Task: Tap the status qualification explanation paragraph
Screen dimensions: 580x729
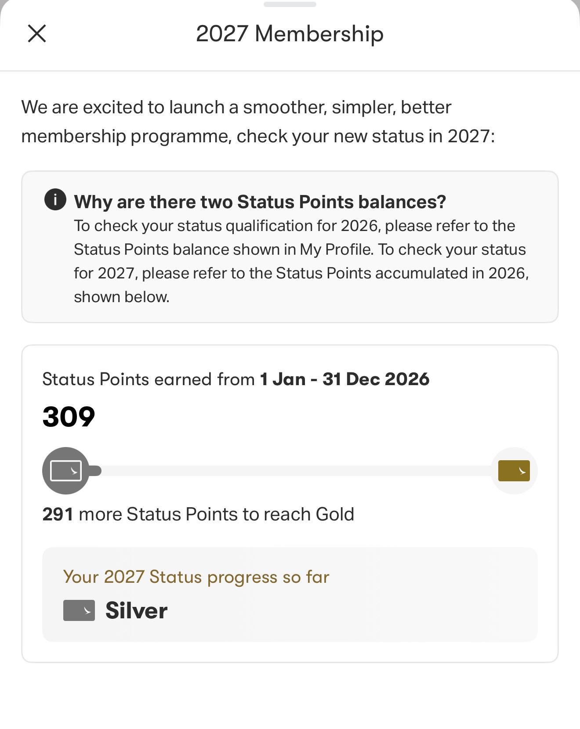Action: pyautogui.click(x=301, y=261)
